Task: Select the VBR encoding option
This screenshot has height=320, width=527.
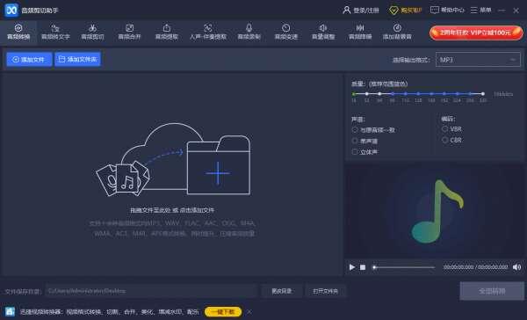Action: click(x=451, y=129)
